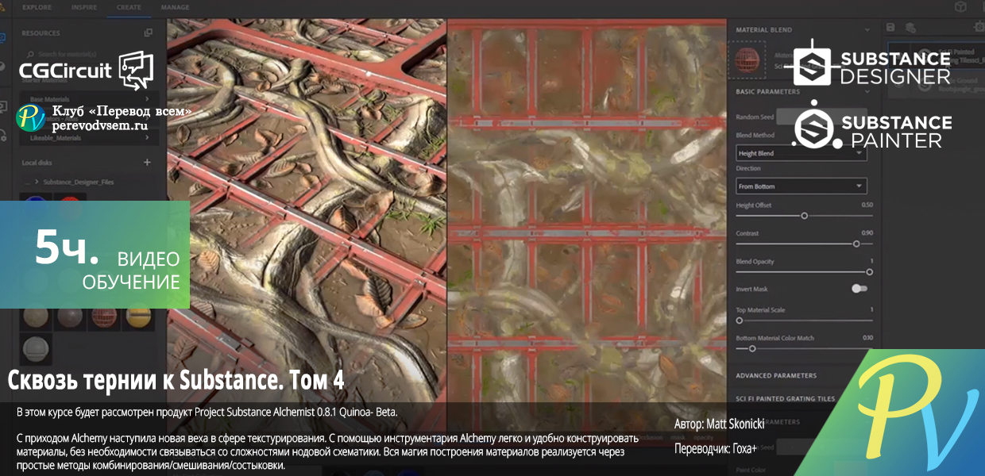
Task: Click the Local disks label
Action: 37,162
